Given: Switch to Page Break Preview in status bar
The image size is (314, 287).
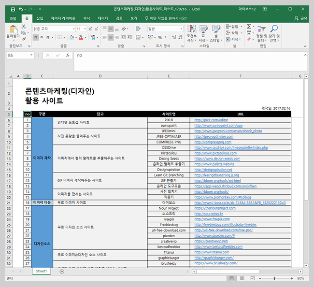Looking at the screenshot, I should click(x=253, y=278).
